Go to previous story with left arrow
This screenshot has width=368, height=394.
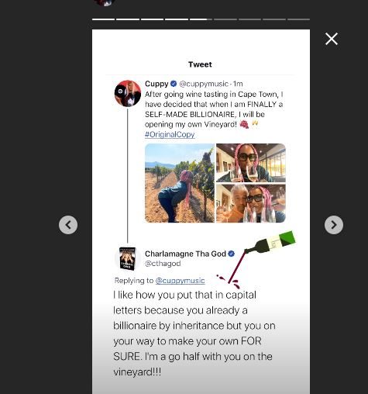68,225
